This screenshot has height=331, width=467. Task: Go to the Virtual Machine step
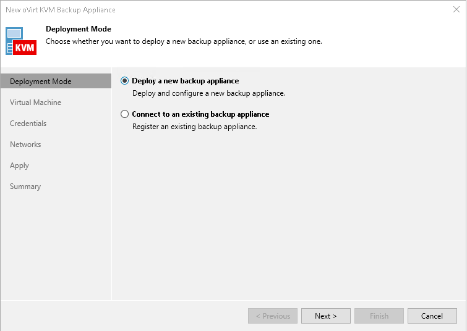35,103
